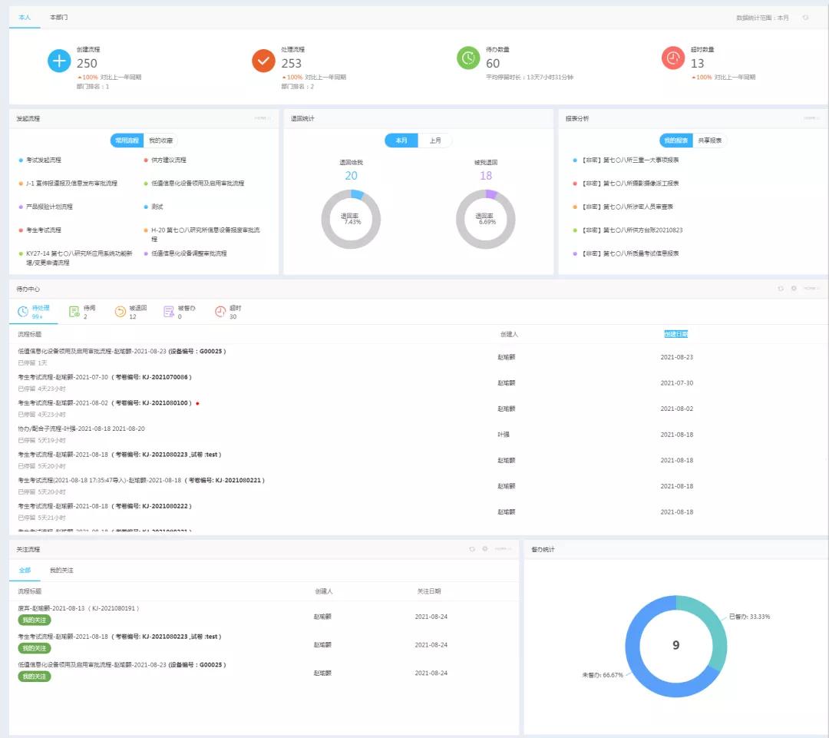Click the 数据统计范围:本月 label

tap(762, 18)
